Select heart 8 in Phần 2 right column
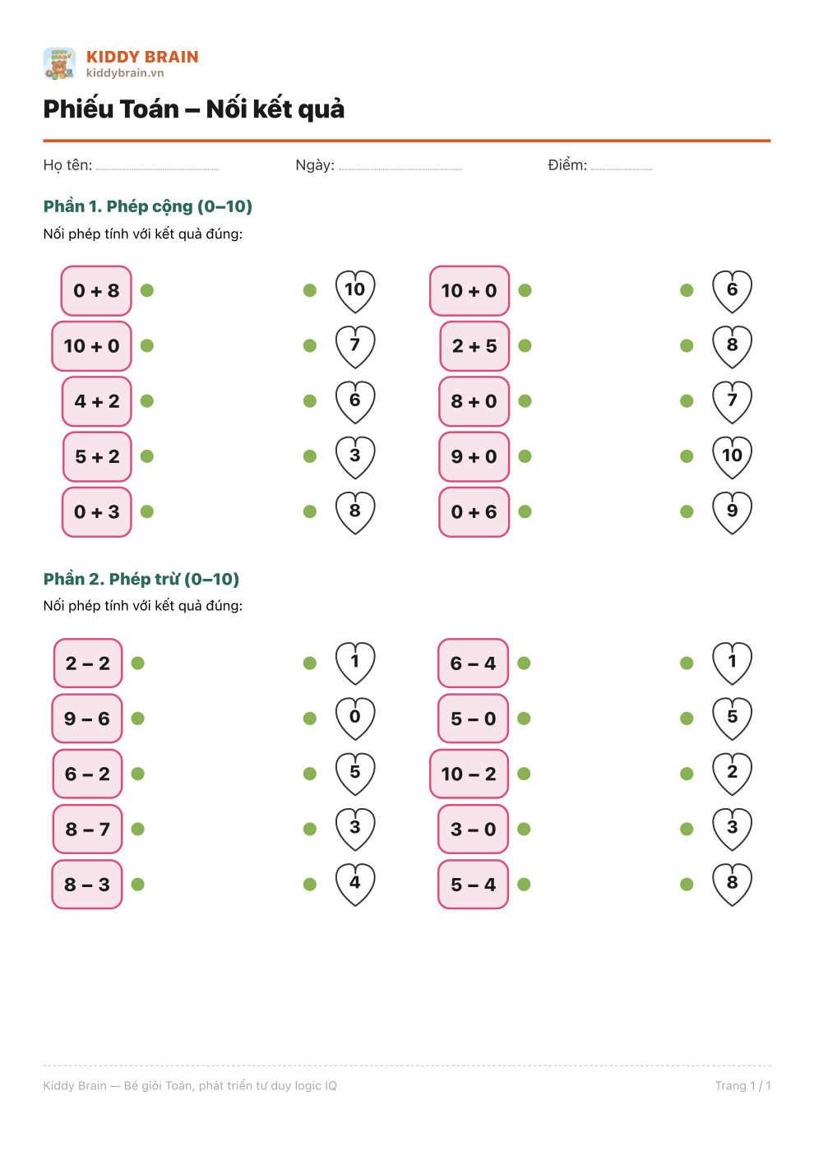814x1151 pixels. click(732, 885)
